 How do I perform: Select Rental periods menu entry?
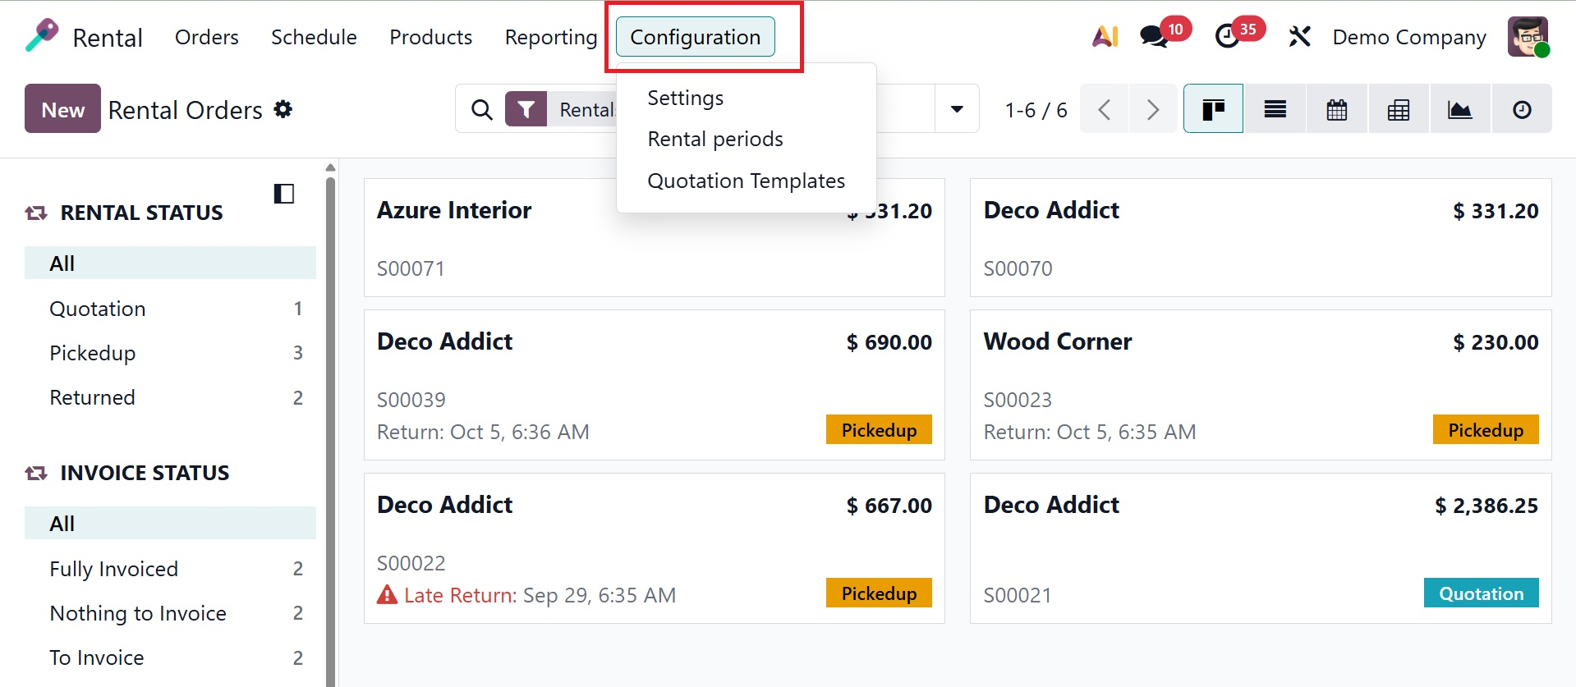tap(714, 140)
